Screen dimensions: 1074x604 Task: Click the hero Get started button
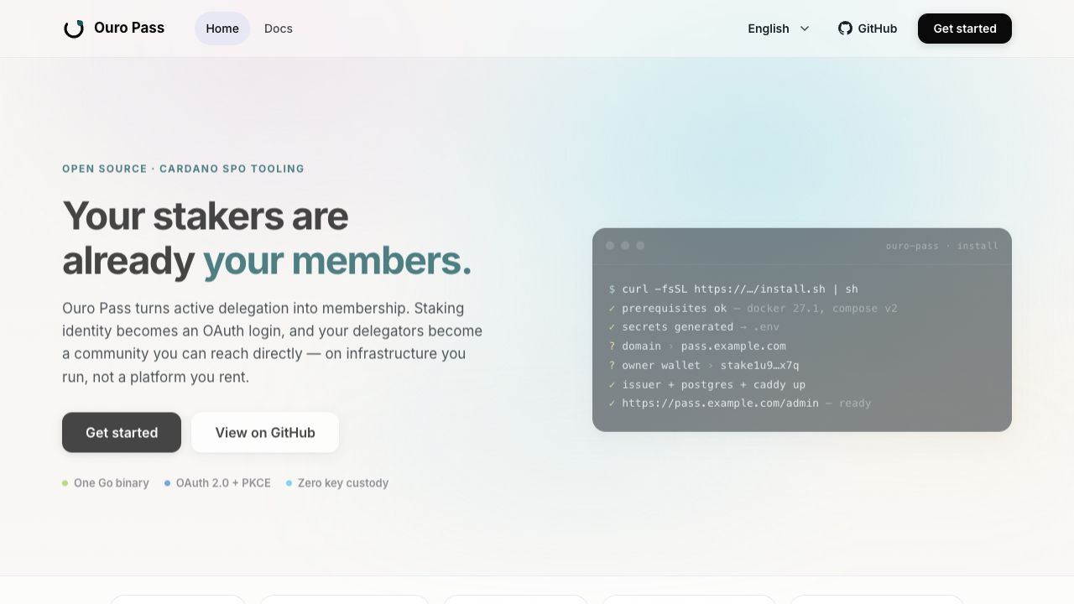pyautogui.click(x=122, y=432)
